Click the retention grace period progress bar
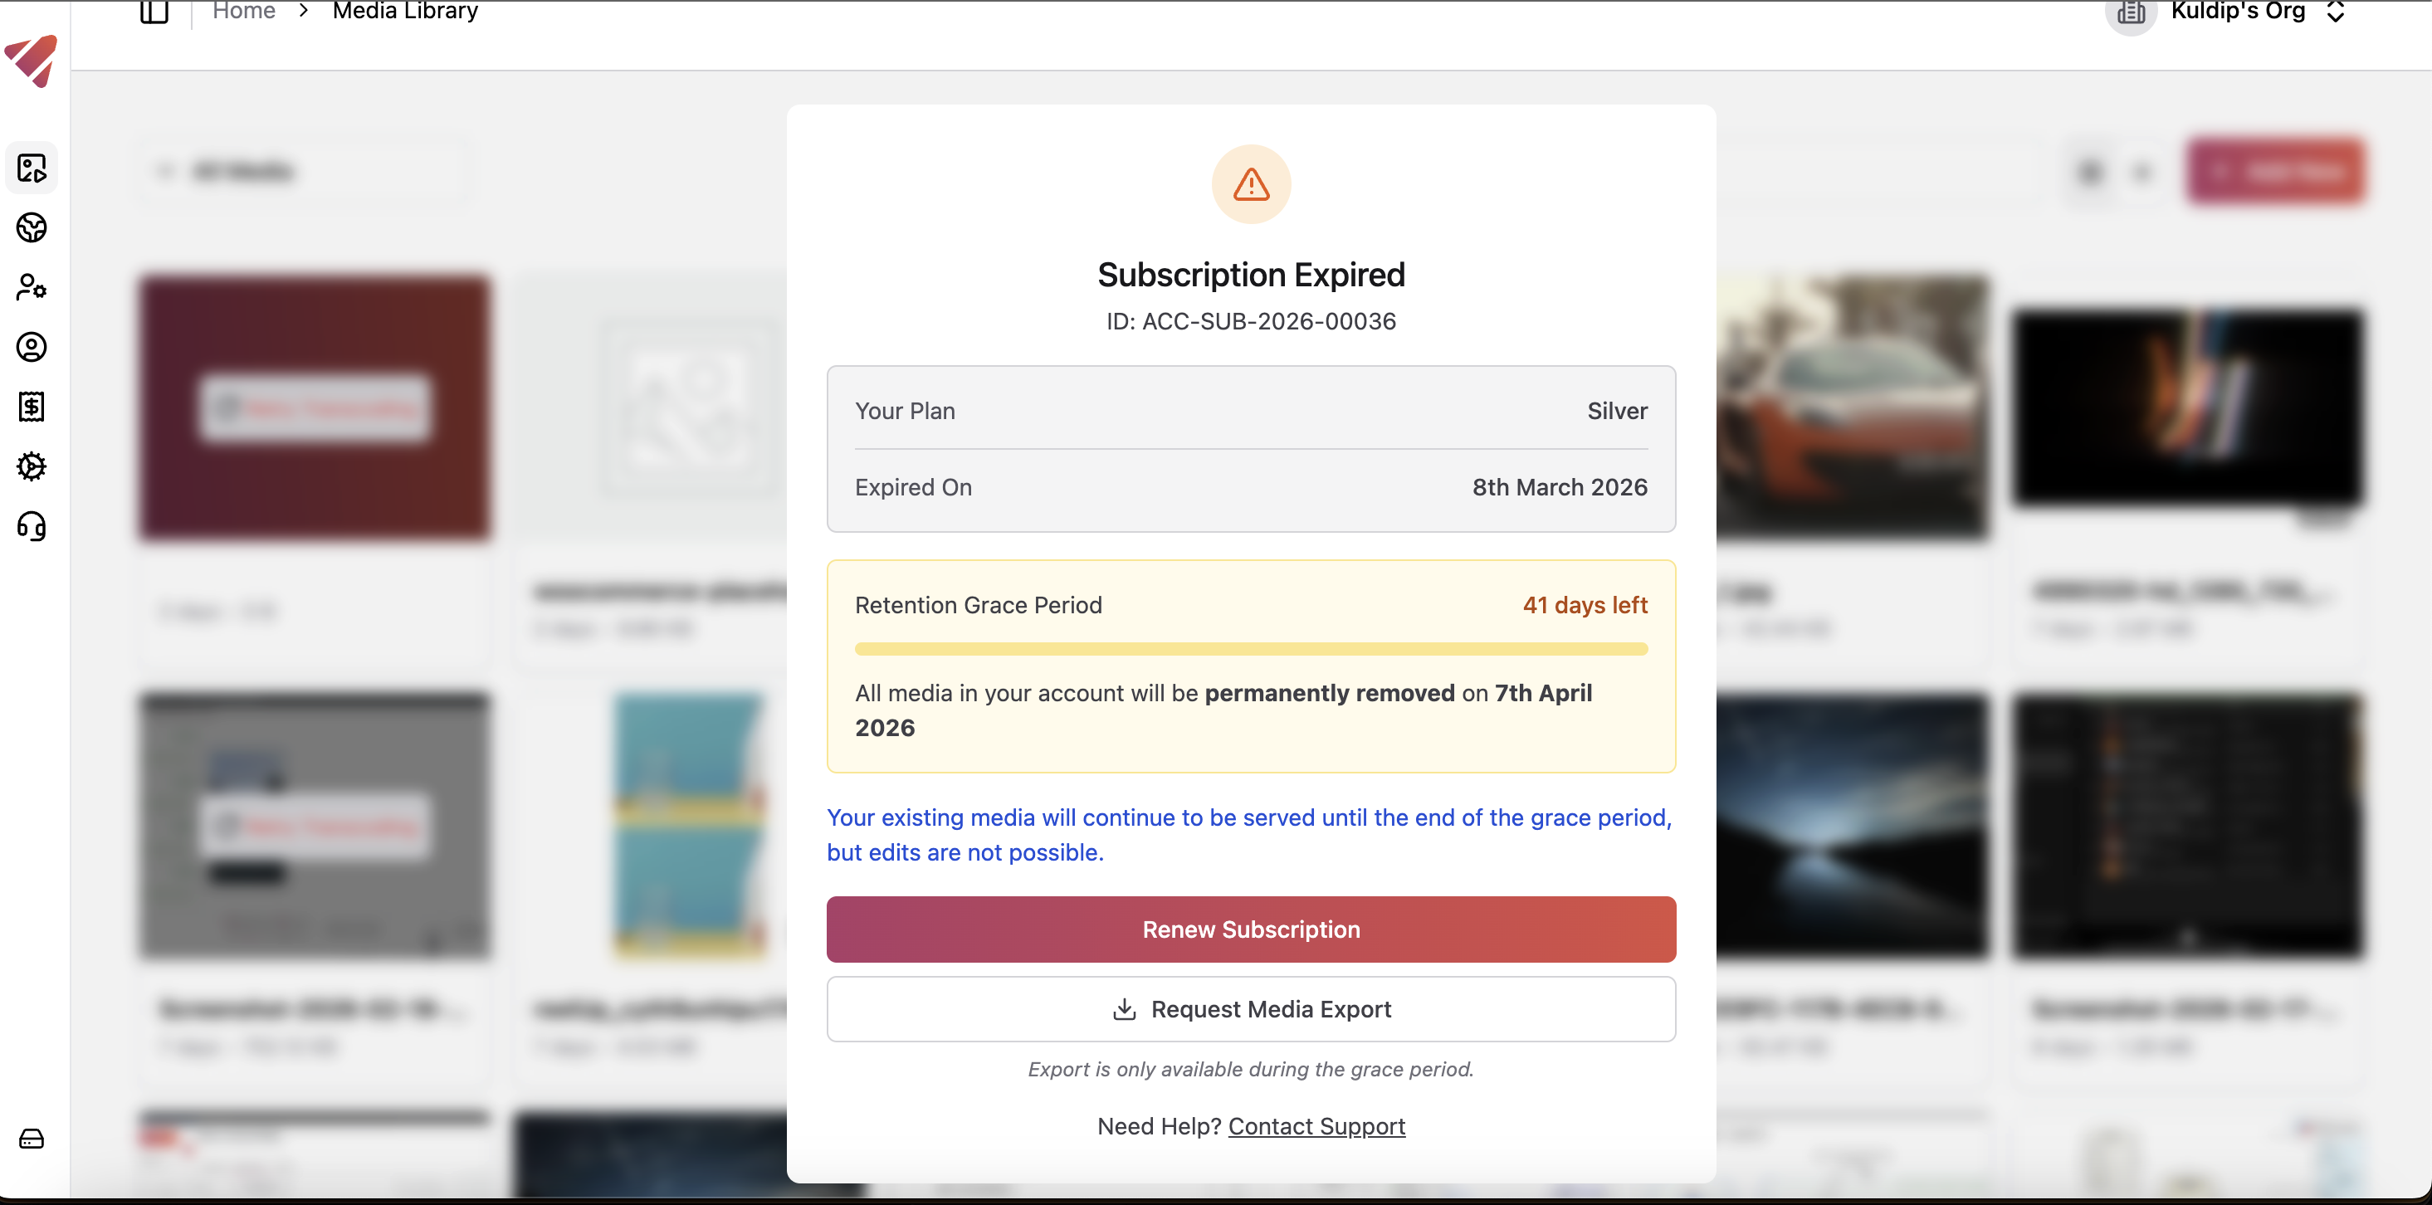Image resolution: width=2432 pixels, height=1205 pixels. tap(1251, 649)
